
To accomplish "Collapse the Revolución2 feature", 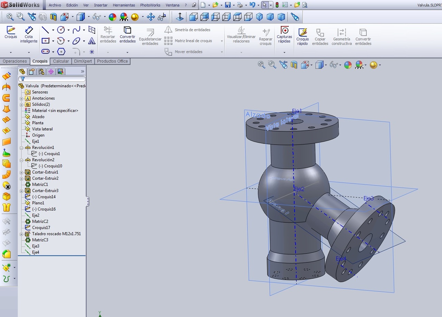I will pos(21,160).
